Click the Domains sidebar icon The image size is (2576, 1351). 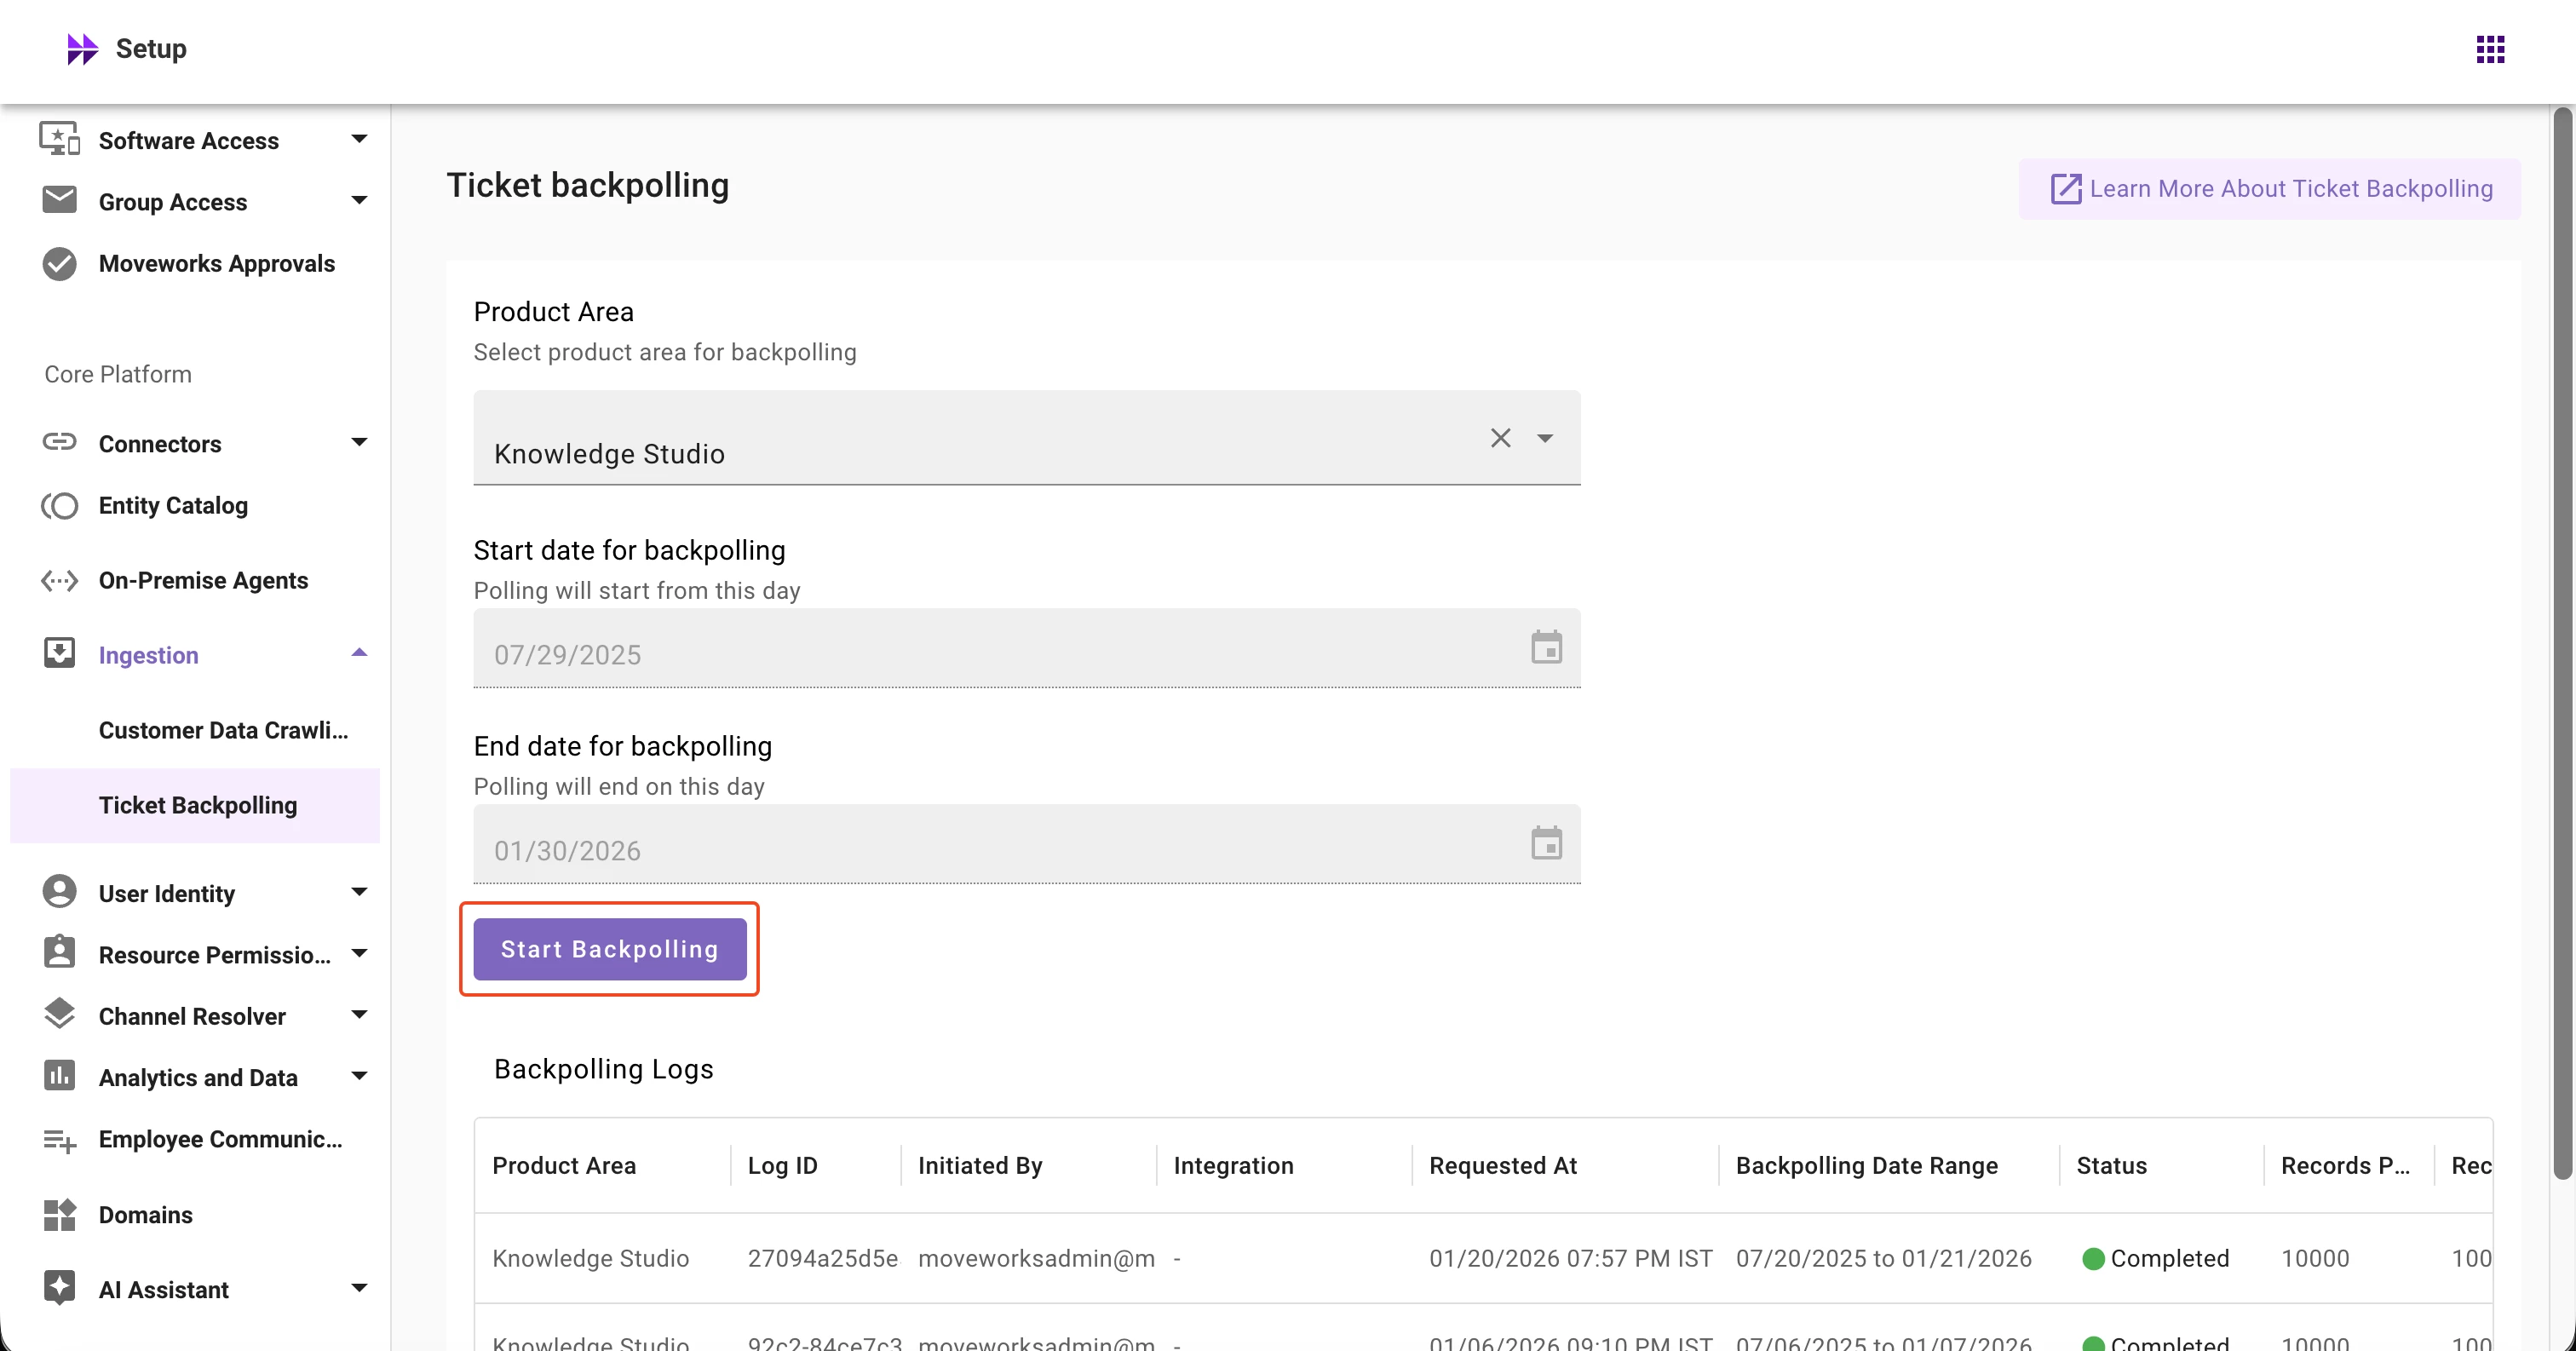[59, 1215]
